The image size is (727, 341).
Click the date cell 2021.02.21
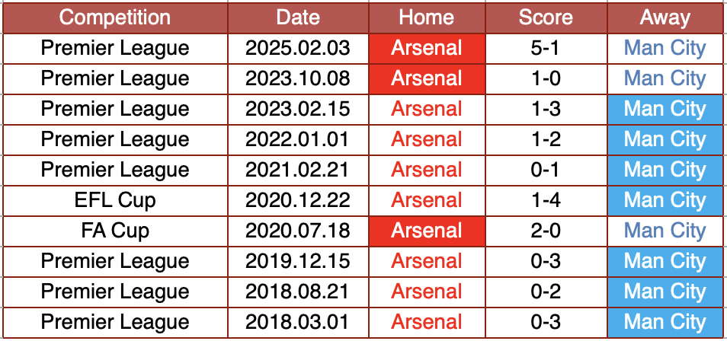(298, 170)
